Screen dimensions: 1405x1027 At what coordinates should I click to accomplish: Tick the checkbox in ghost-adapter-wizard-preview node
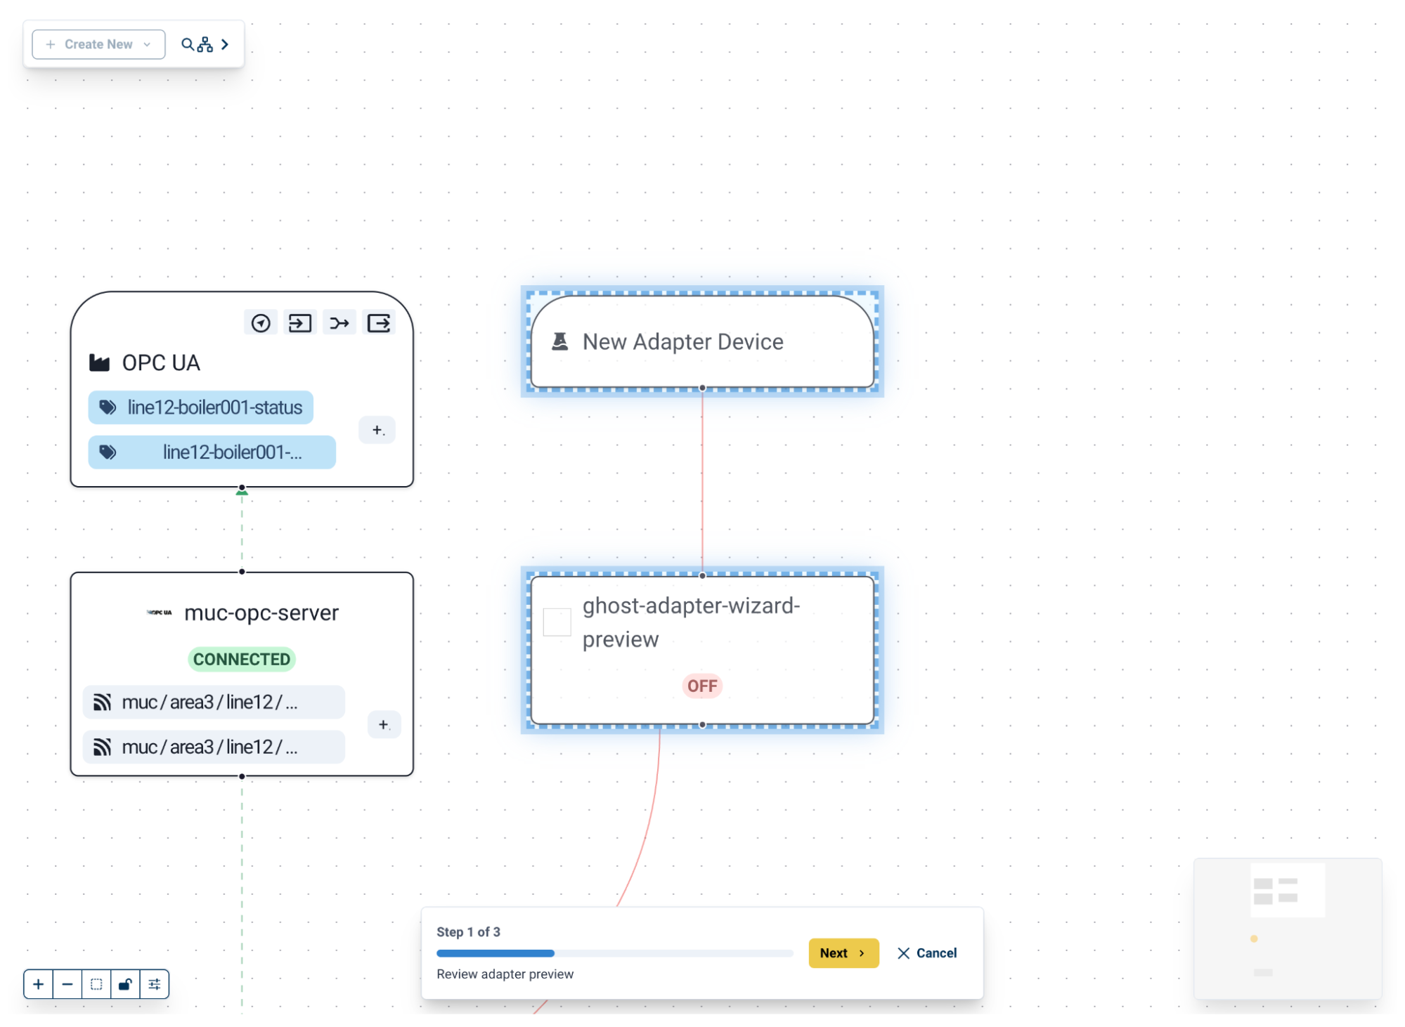[x=557, y=622]
